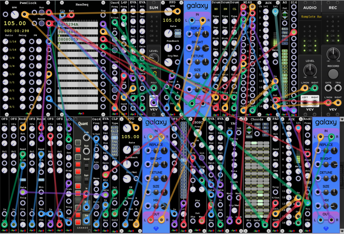
Task: Click the SUM module POLY input jack
Action: tap(154, 88)
